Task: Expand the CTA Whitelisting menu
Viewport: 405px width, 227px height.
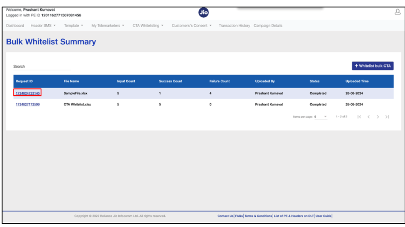Action: [x=148, y=26]
